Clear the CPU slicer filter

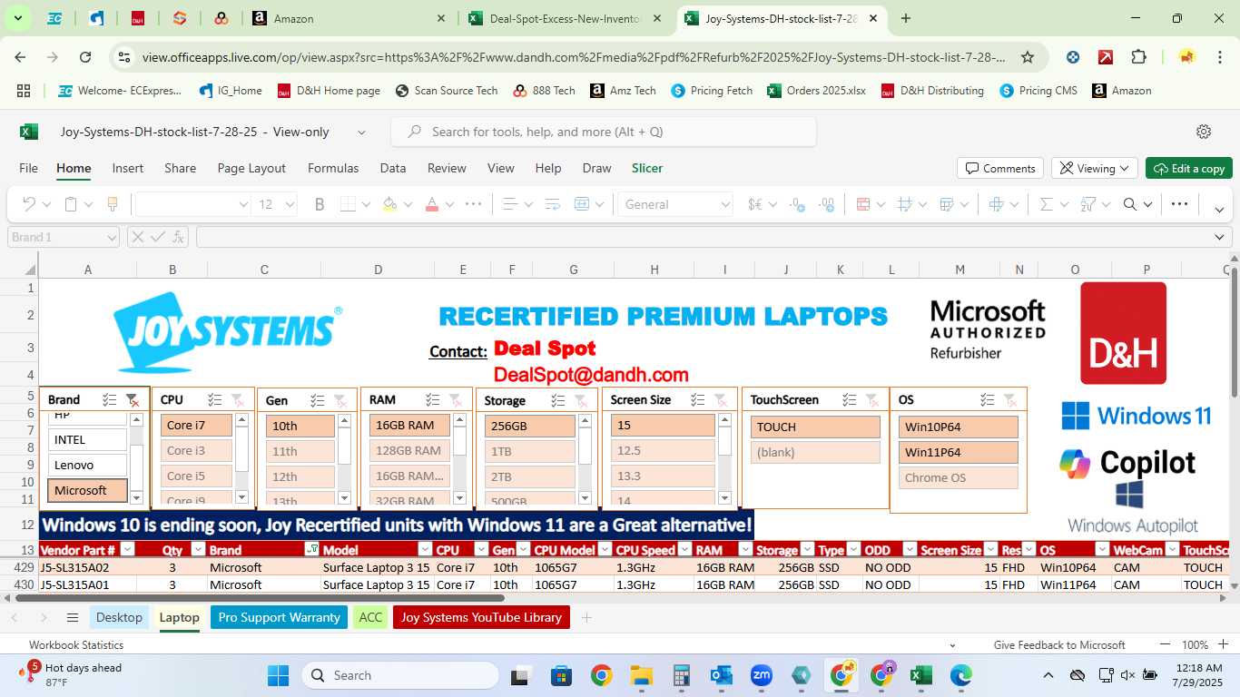238,399
